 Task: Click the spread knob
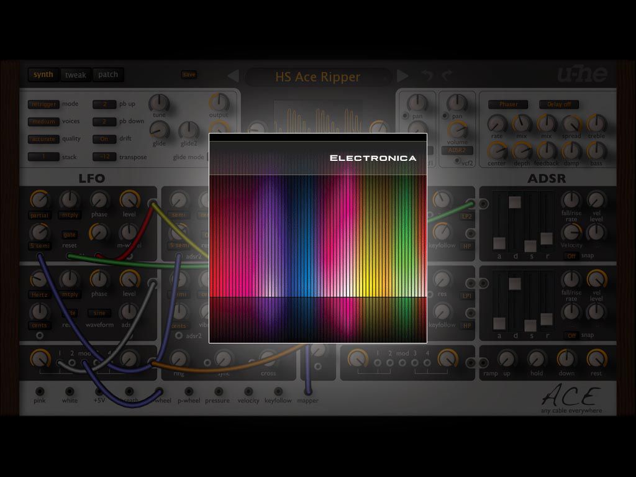[571, 124]
